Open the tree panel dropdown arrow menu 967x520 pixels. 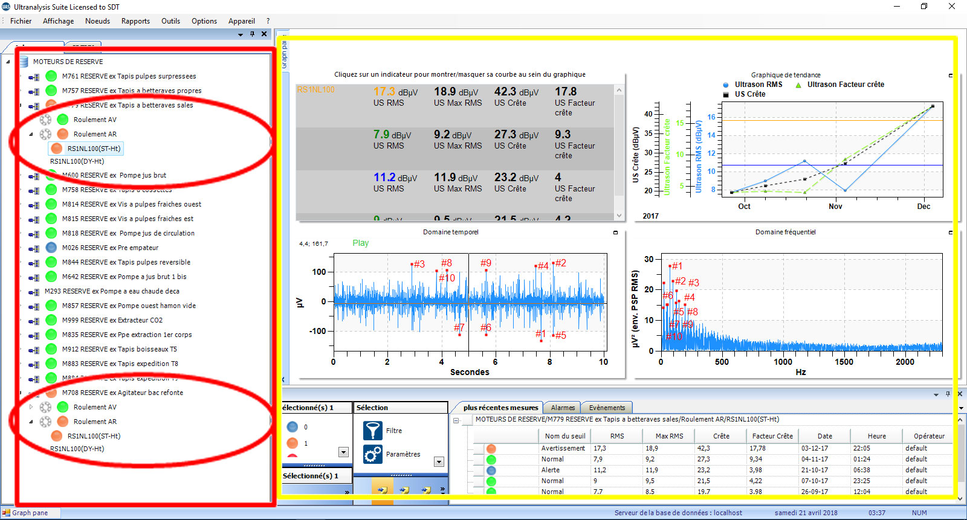tap(241, 34)
